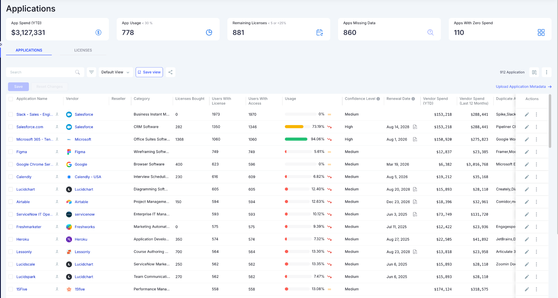Screen dimensions: 558x298
Task: Switch to the Licenses tab
Action: [x=83, y=50]
